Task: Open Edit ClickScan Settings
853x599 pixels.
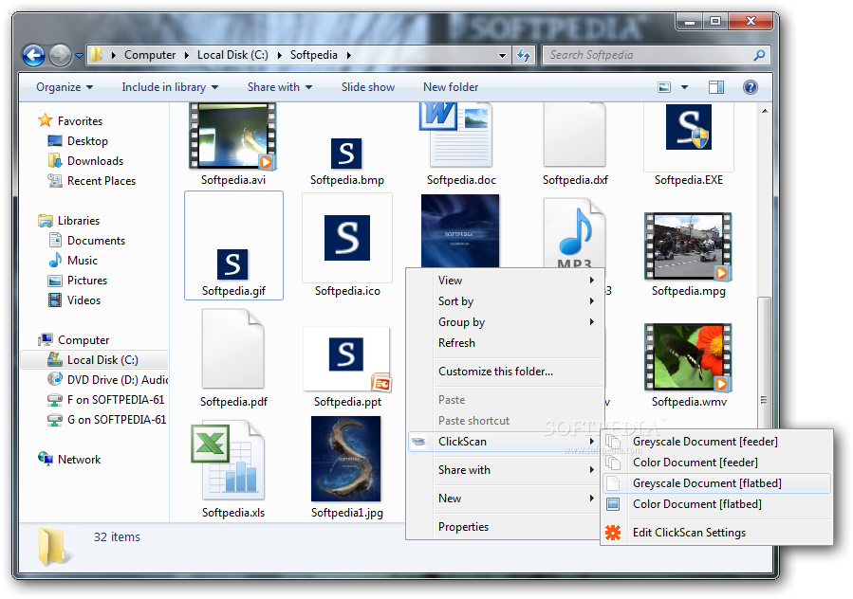Action: pos(717,533)
